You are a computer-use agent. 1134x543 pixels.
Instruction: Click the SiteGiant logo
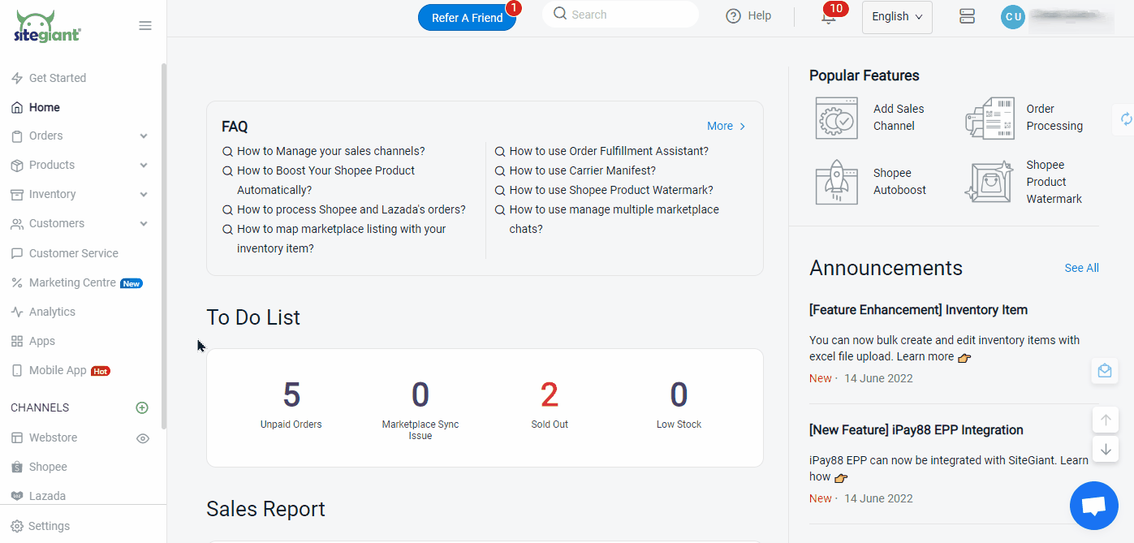click(x=47, y=26)
